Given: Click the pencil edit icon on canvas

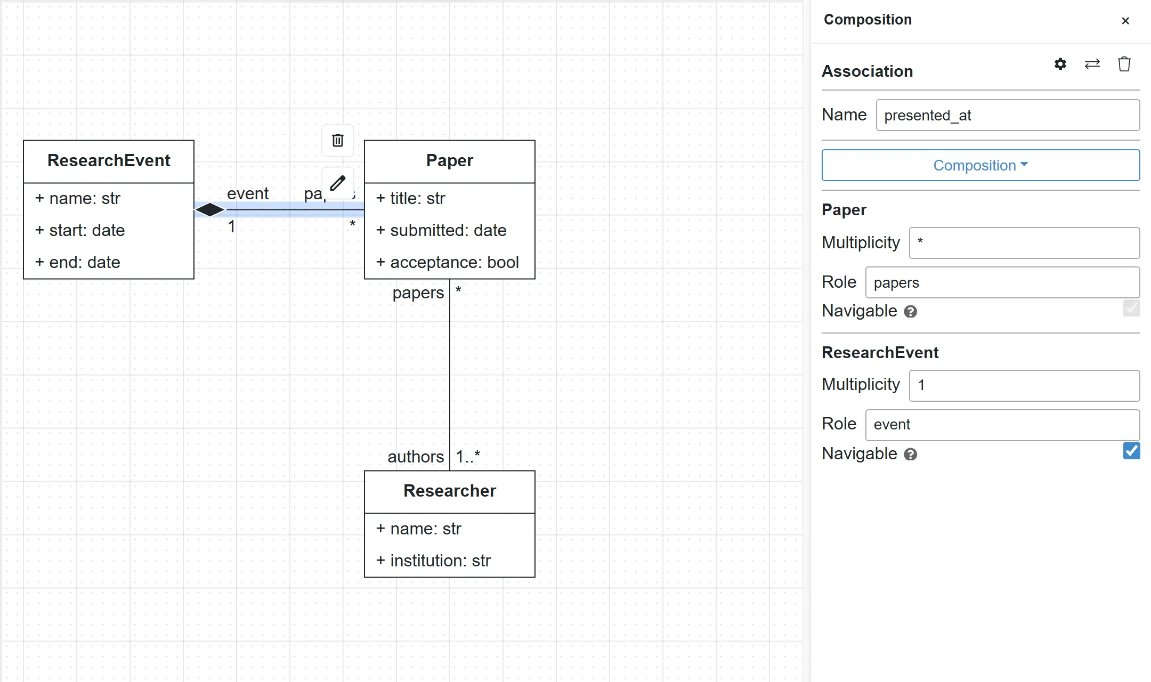Looking at the screenshot, I should point(338,183).
